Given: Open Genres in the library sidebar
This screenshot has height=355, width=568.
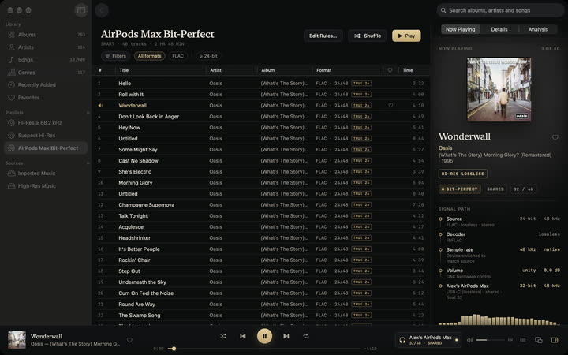Looking at the screenshot, I should click(x=46, y=73).
